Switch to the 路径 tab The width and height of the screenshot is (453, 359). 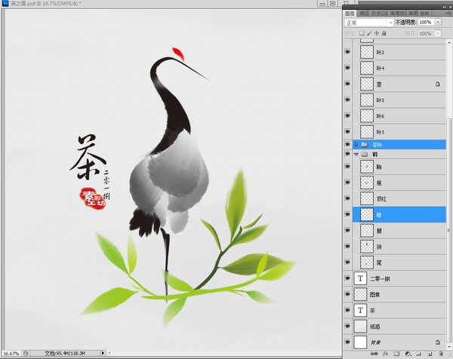(x=364, y=14)
